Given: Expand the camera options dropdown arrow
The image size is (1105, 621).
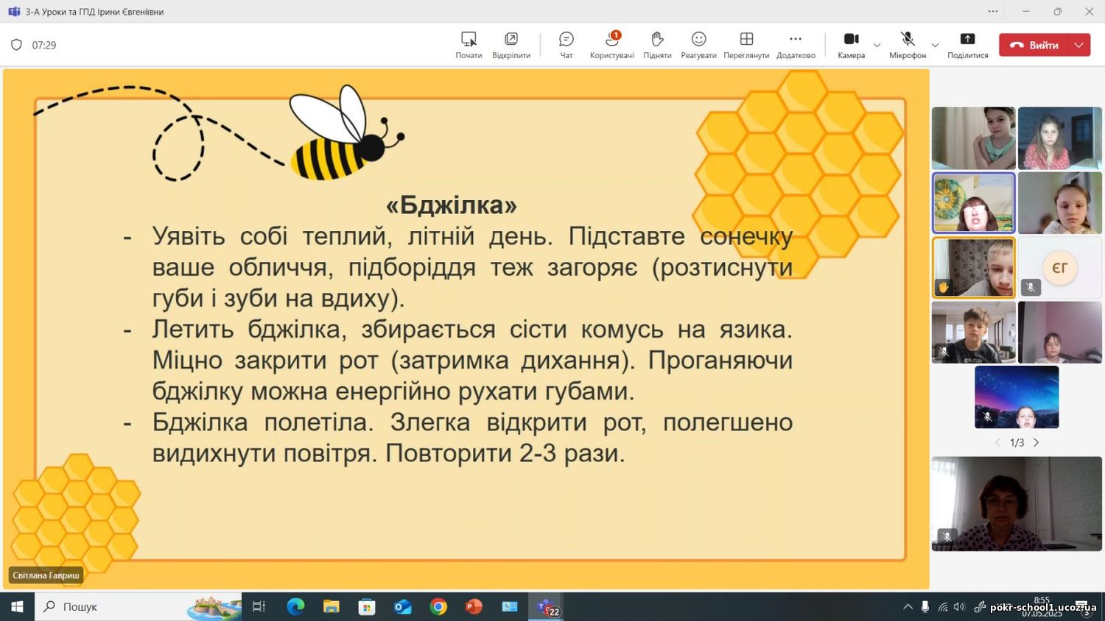Looking at the screenshot, I should [x=877, y=46].
